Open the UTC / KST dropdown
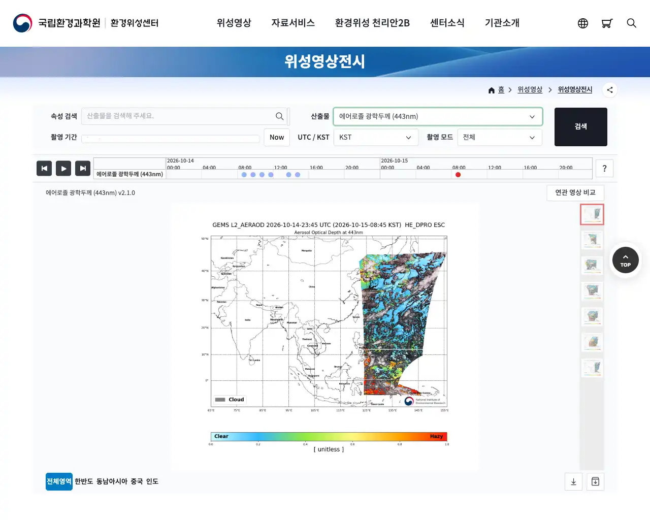 point(376,137)
